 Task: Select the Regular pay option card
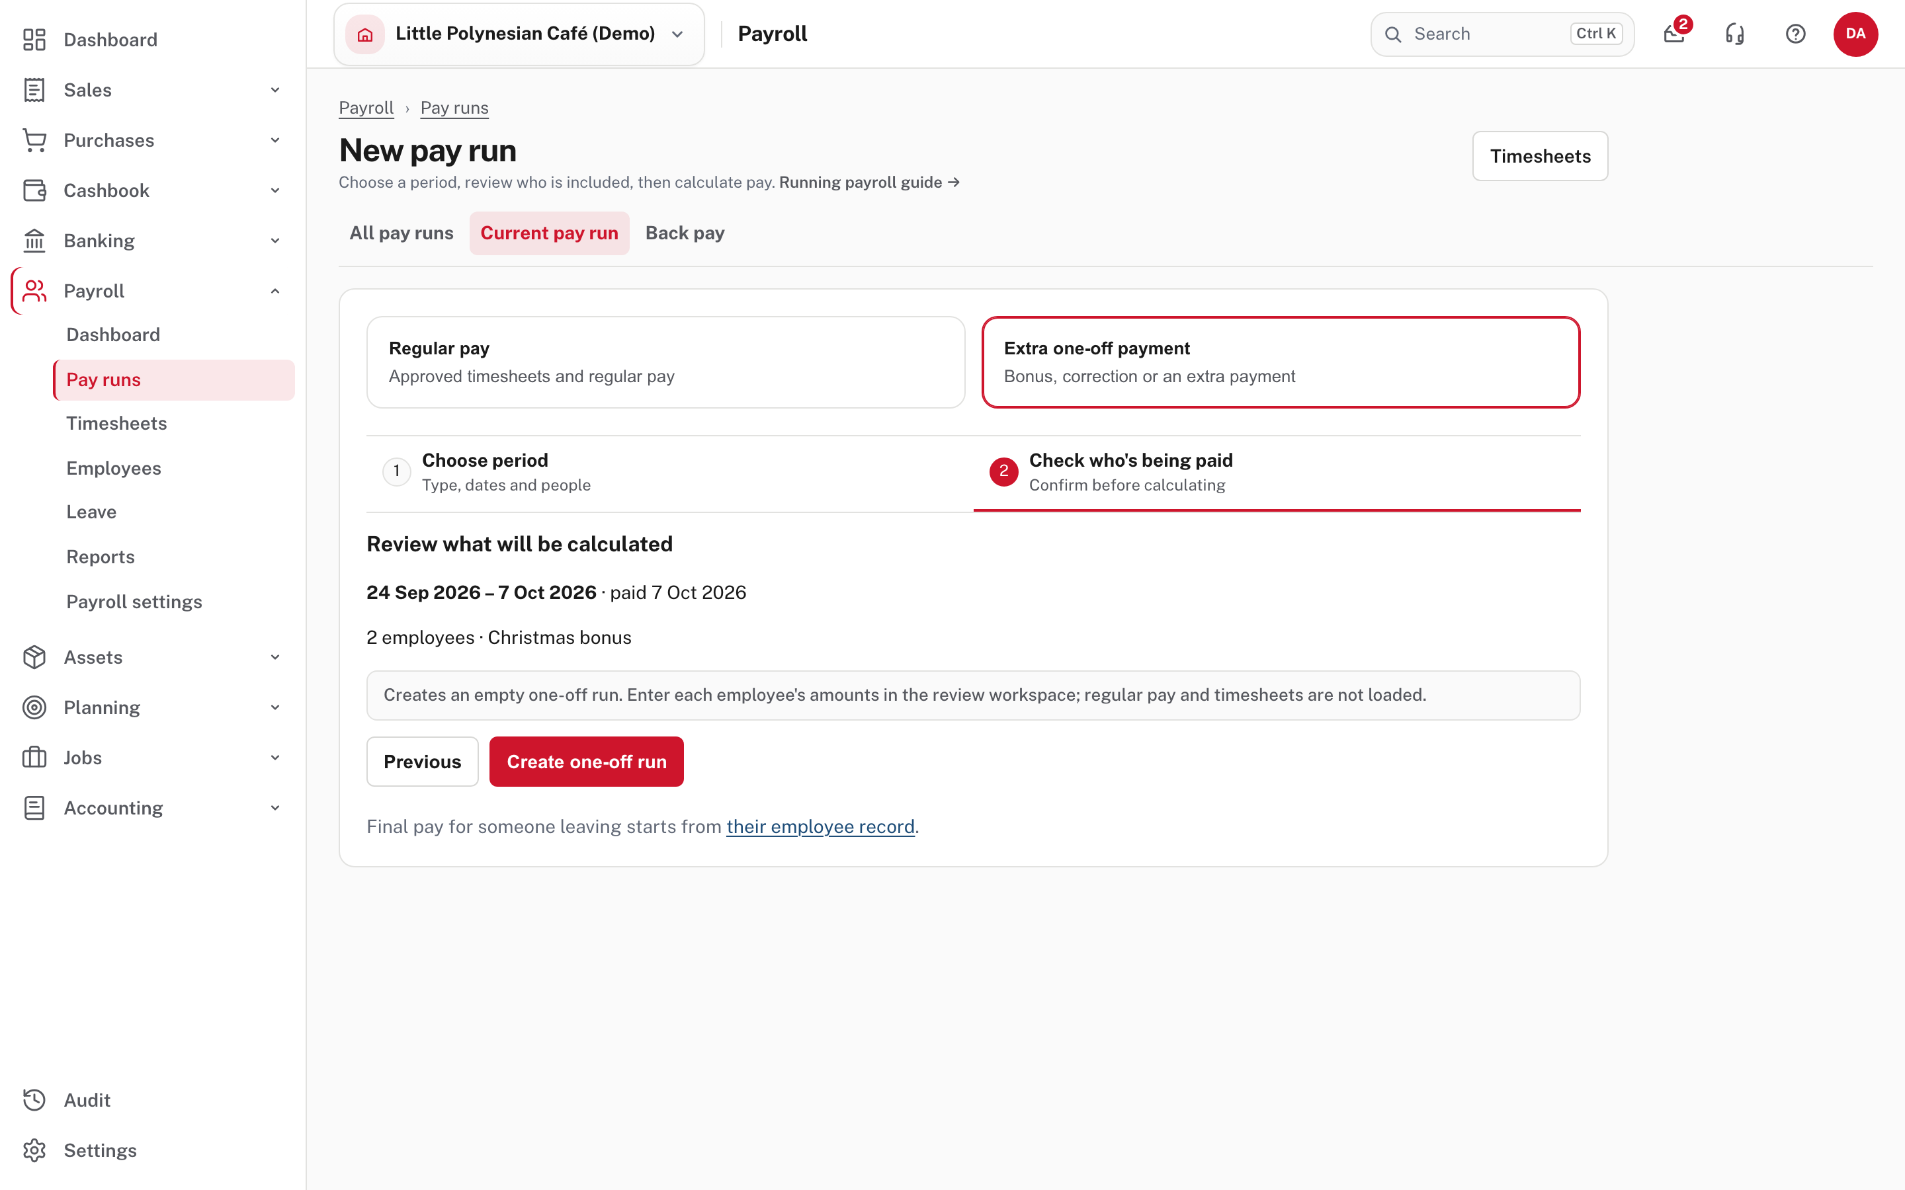point(666,362)
